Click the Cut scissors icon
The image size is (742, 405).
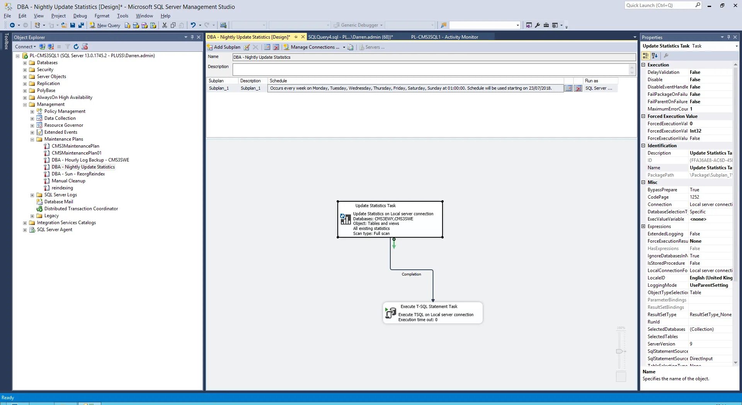[165, 25]
